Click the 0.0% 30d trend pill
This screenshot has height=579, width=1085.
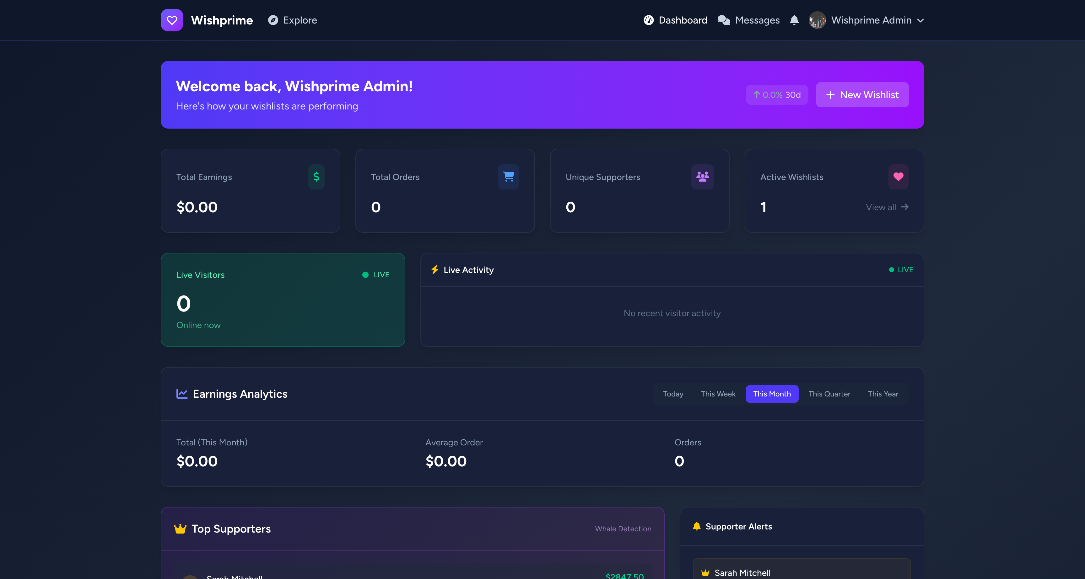click(x=777, y=95)
